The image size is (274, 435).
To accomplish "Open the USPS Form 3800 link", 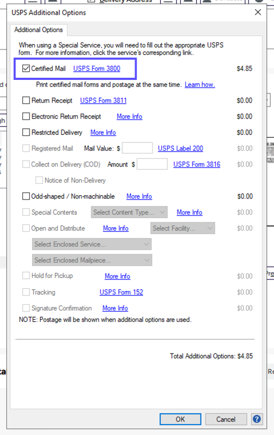I will click(x=97, y=69).
